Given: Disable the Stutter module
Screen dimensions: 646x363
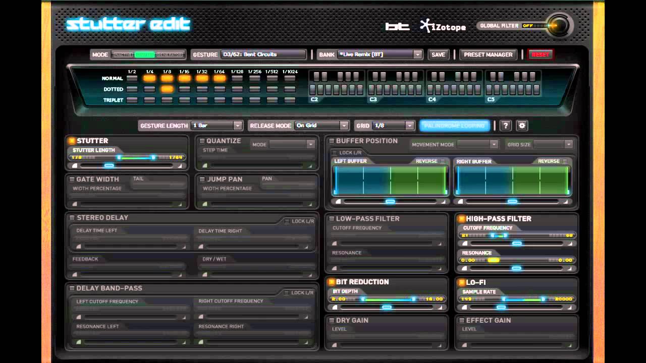Looking at the screenshot, I should [72, 141].
